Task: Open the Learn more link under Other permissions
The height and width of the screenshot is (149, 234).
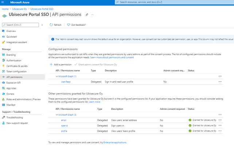Action: point(94,102)
